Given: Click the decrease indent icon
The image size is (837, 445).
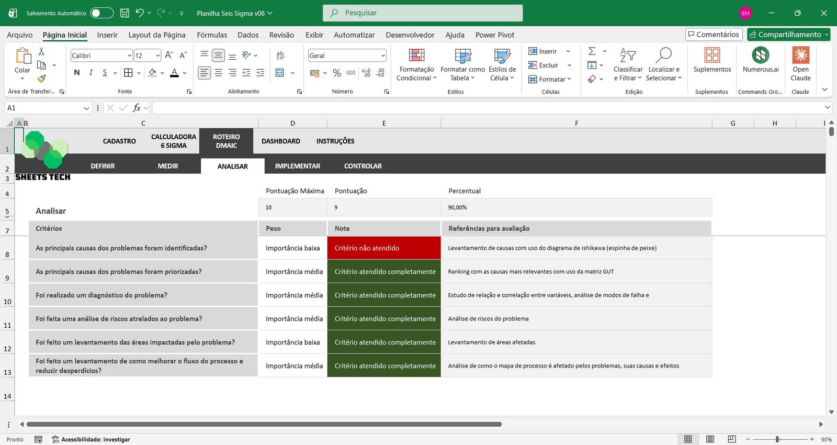Looking at the screenshot, I should tap(246, 73).
